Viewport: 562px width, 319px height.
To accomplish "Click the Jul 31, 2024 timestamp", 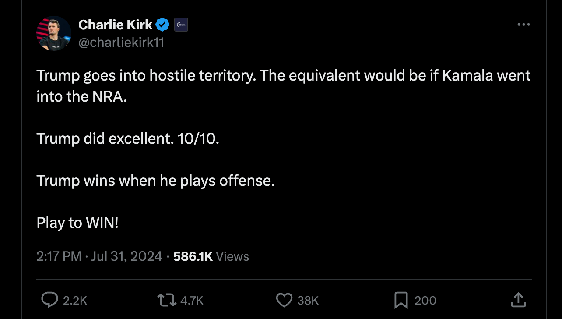I will tap(126, 256).
